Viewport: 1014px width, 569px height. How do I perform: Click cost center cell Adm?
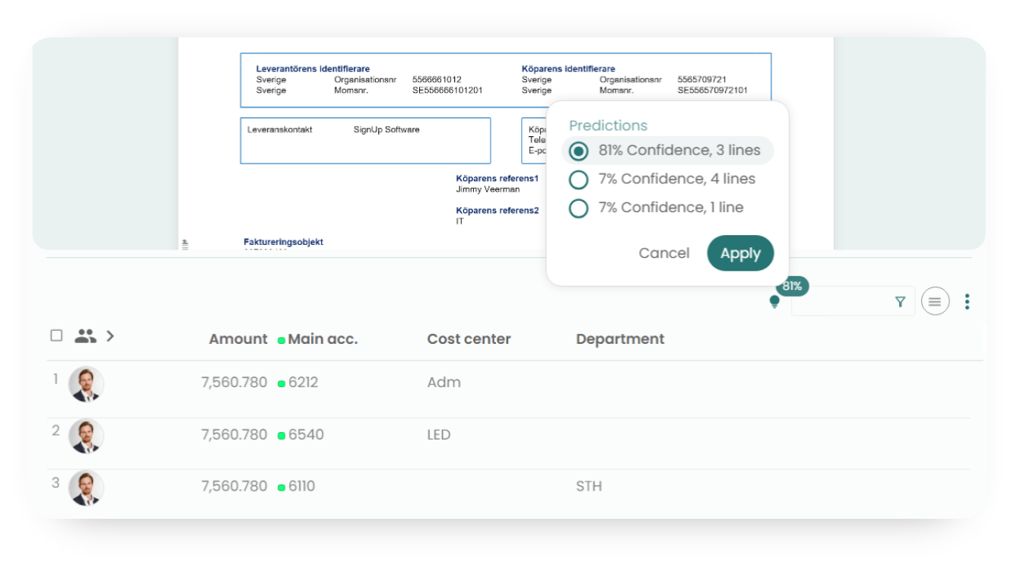(444, 383)
